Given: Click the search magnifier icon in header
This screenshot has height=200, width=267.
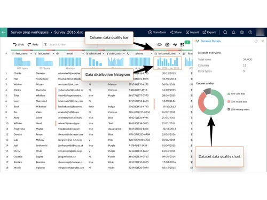Looking at the screenshot, I should (x=225, y=33).
